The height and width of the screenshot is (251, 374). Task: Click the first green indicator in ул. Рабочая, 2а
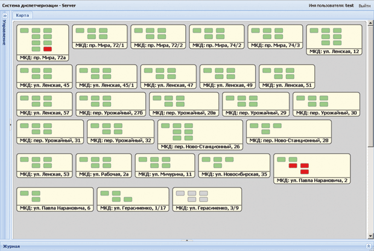point(83,159)
